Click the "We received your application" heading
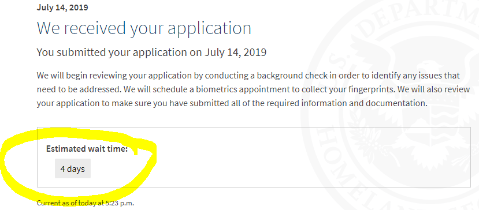479x210 pixels. pyautogui.click(x=144, y=28)
